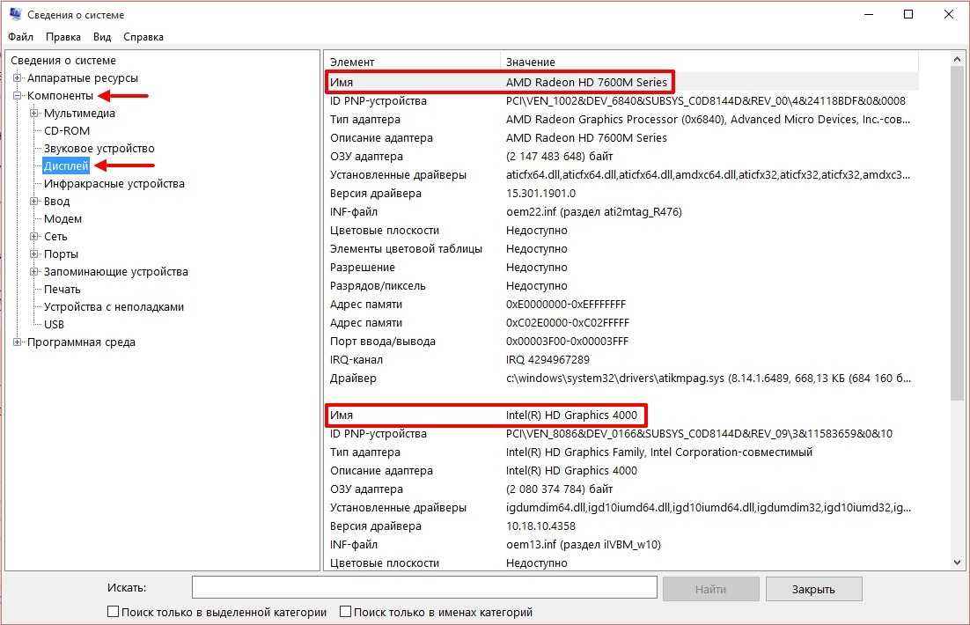Click driver version 15.301.1901.0 value
Image resolution: width=970 pixels, height=625 pixels.
tap(540, 193)
